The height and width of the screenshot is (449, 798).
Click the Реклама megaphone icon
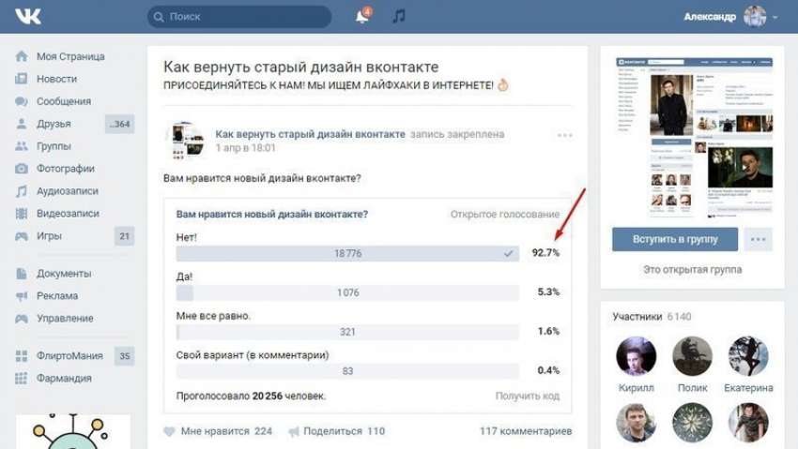[x=22, y=296]
